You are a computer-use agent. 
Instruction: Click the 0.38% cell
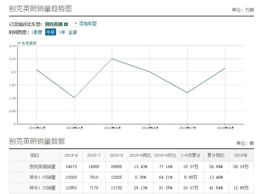[141, 177]
